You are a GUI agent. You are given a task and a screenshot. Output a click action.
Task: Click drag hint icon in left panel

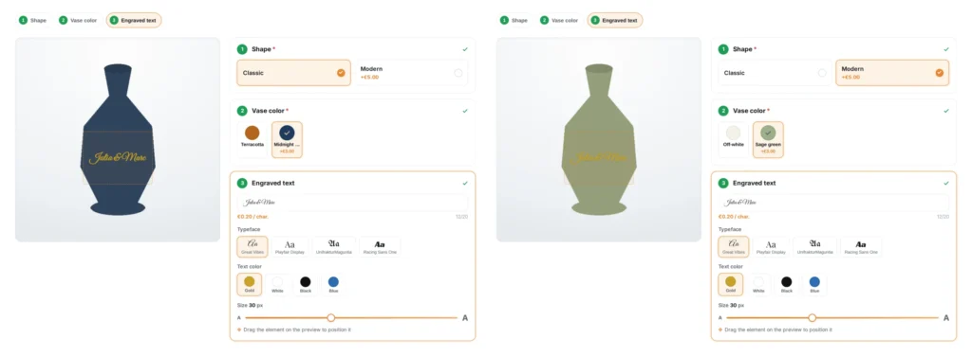pyautogui.click(x=239, y=329)
